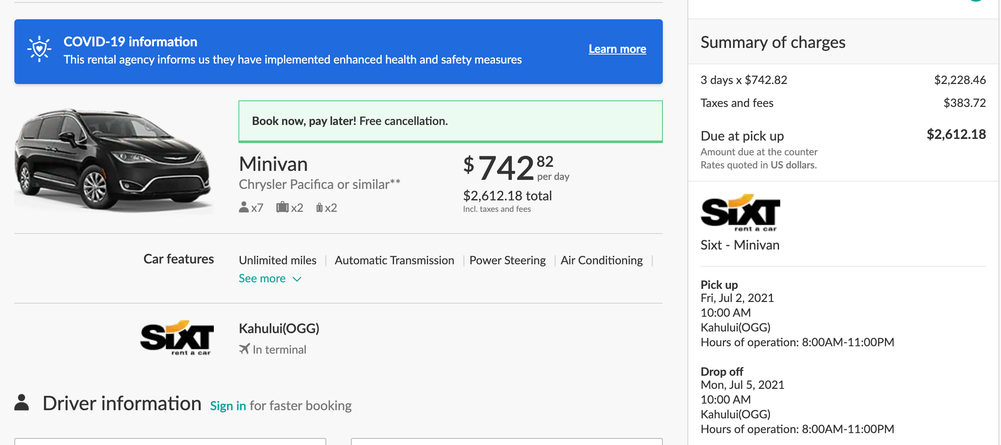
Task: Click the Kahului(OGG) location heading
Action: point(279,329)
